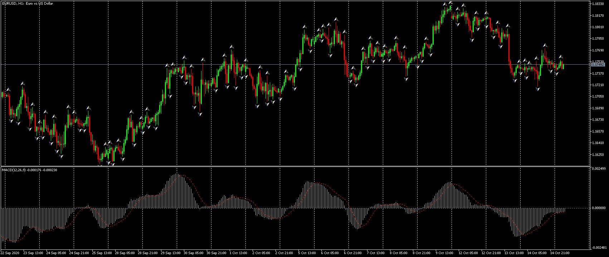609x257 pixels.
Task: Click the 14 Oct 21:00 time label
Action: pos(560,253)
